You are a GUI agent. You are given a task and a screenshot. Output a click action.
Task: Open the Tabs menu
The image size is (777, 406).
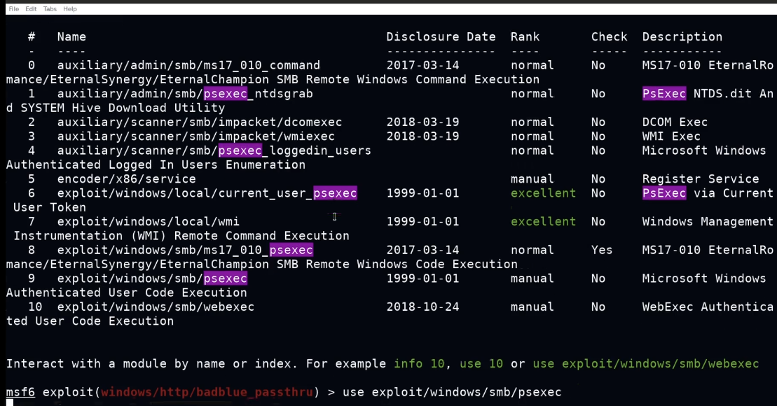pyautogui.click(x=50, y=9)
